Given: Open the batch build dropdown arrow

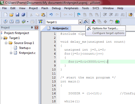Looking at the screenshot, I should (x=28, y=22).
